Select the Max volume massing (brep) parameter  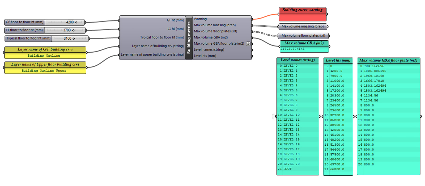click(303, 27)
